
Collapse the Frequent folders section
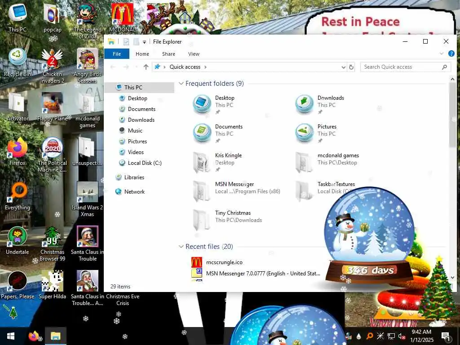(181, 84)
